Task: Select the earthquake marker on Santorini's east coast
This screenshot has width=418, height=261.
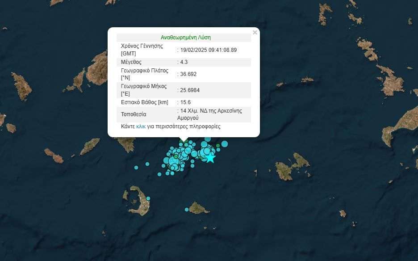Action: tap(148, 198)
